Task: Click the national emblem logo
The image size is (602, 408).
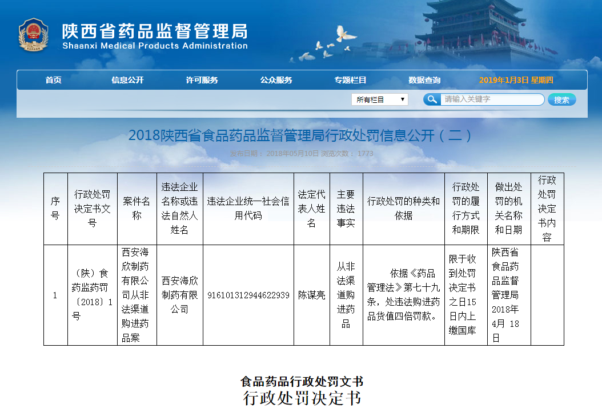Action: click(x=34, y=35)
